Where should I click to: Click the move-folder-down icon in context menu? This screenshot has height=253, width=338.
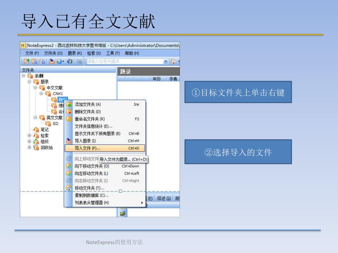69,166
